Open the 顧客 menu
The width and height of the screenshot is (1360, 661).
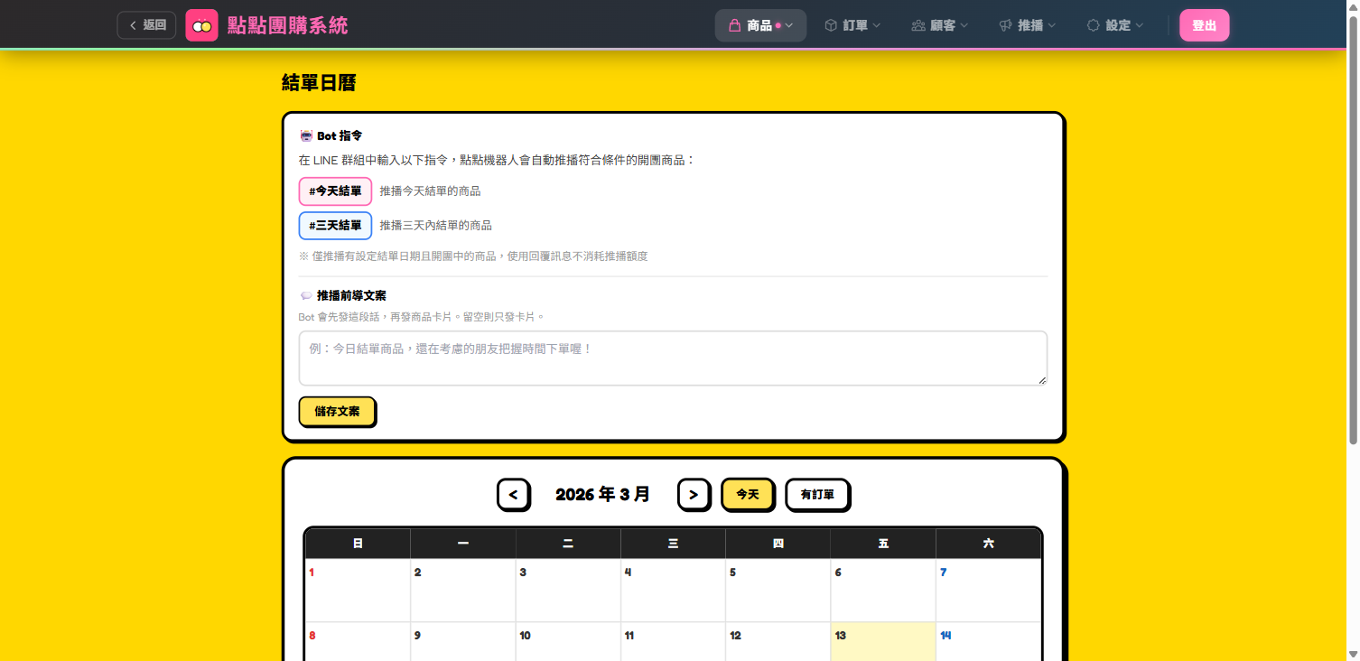click(x=942, y=25)
